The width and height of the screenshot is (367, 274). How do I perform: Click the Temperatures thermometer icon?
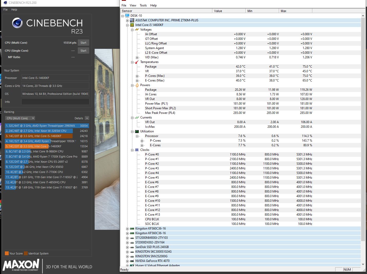(137, 62)
